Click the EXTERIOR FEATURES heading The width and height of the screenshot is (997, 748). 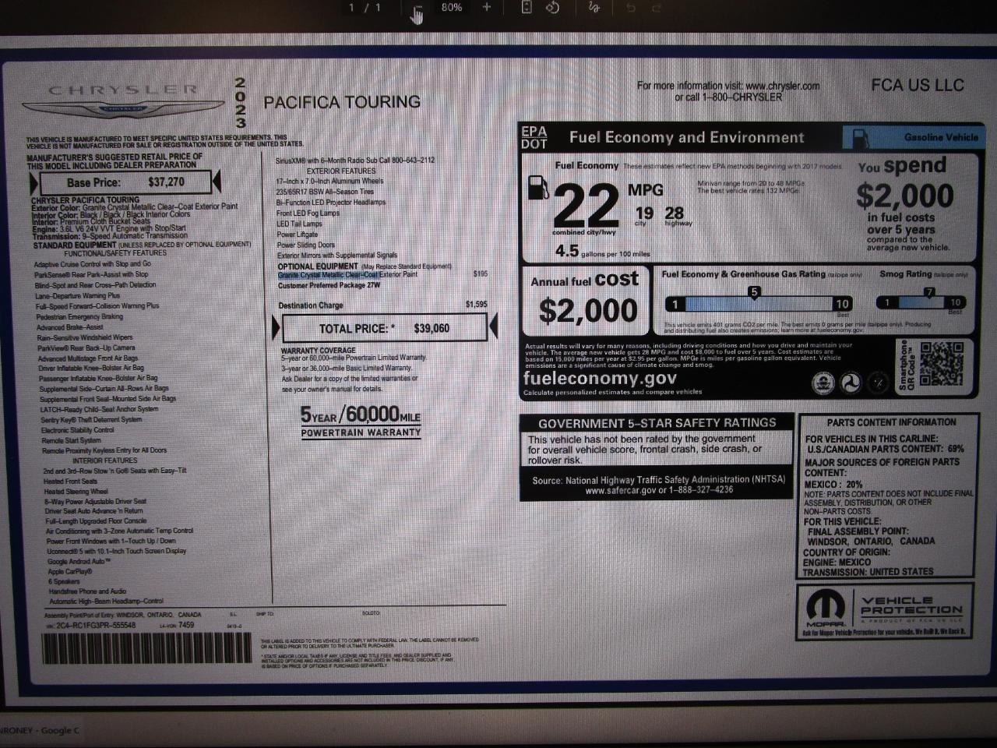[x=341, y=171]
